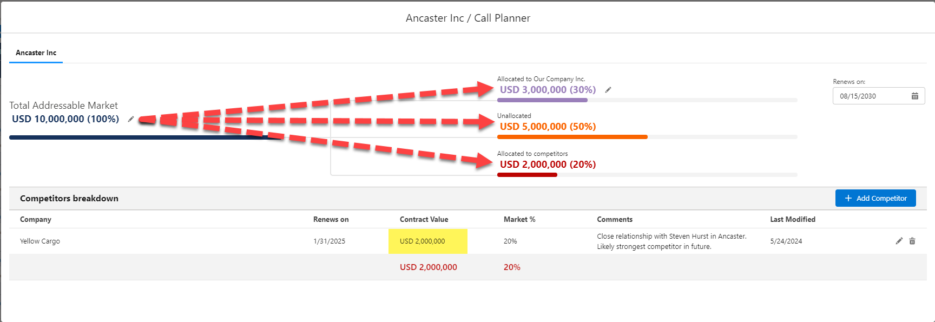Screen dimensions: 935x322
Task: Click the purple Our Company allocation bar
Action: click(542, 100)
